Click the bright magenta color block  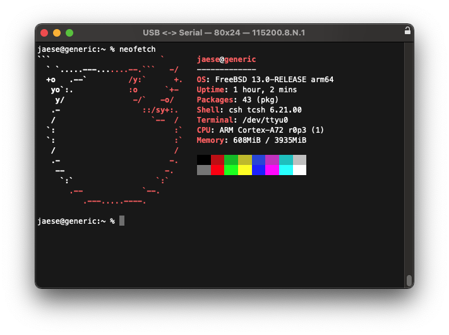tap(272, 170)
